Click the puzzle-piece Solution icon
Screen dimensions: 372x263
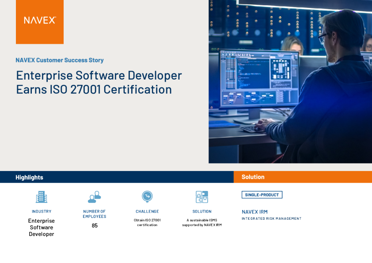[x=202, y=197]
